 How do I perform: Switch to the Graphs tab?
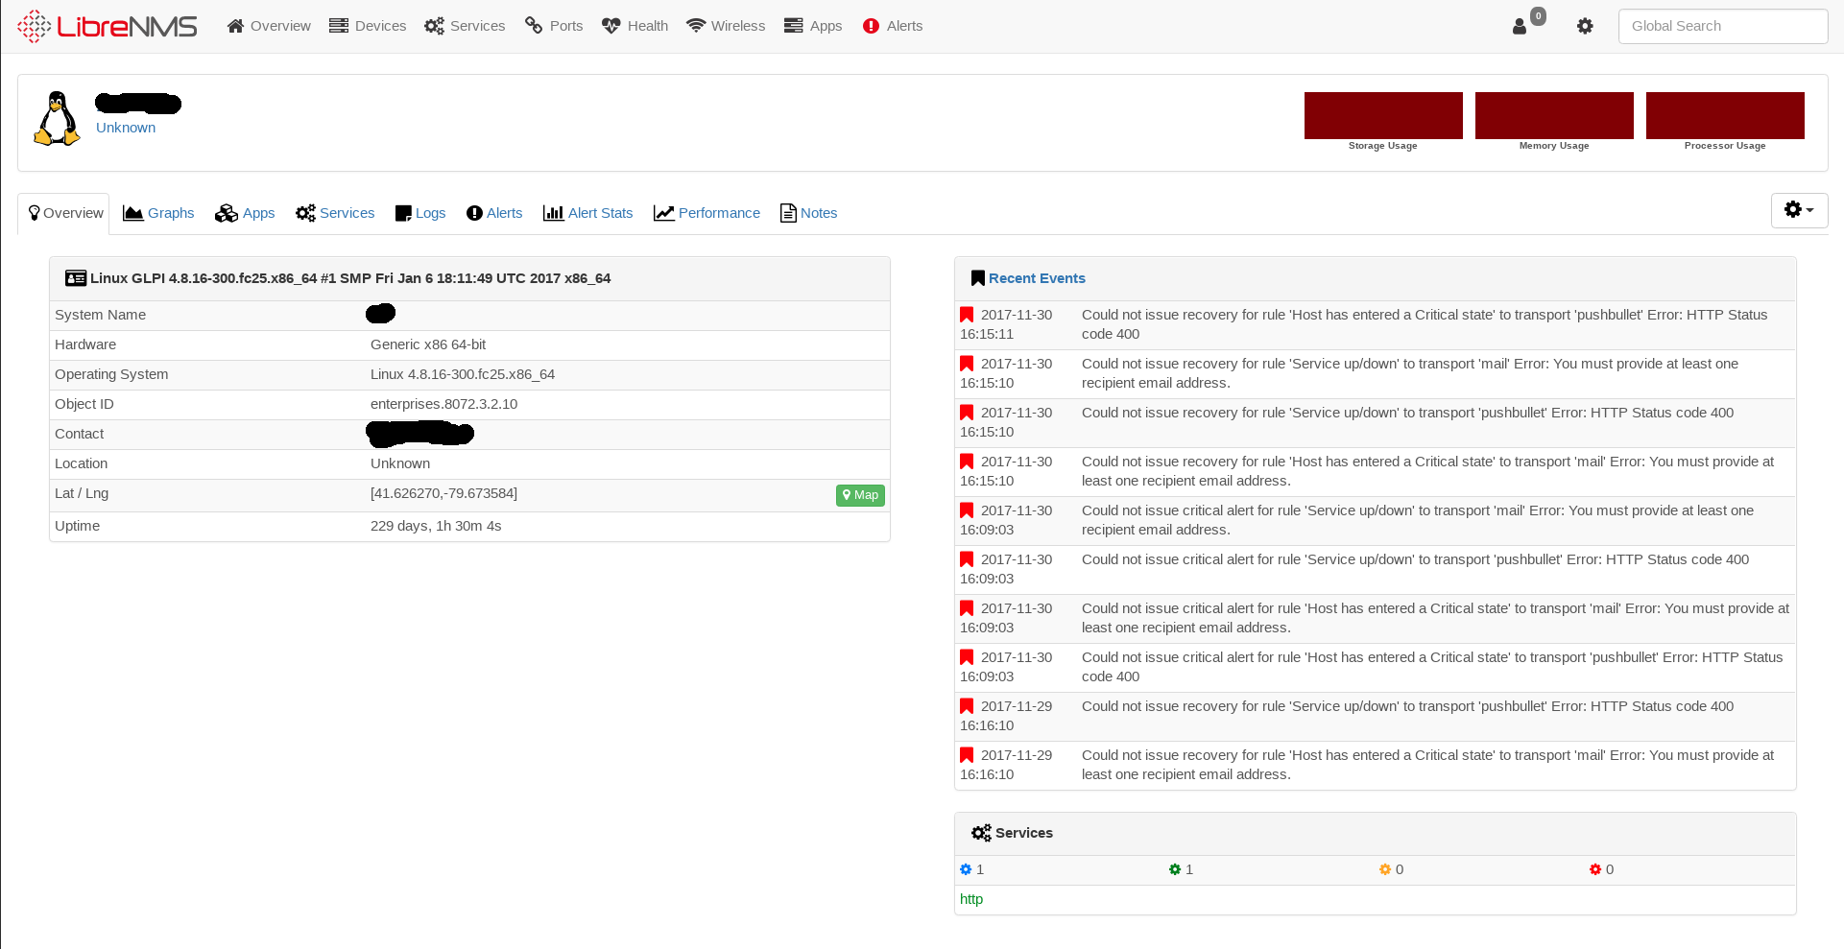(x=158, y=213)
